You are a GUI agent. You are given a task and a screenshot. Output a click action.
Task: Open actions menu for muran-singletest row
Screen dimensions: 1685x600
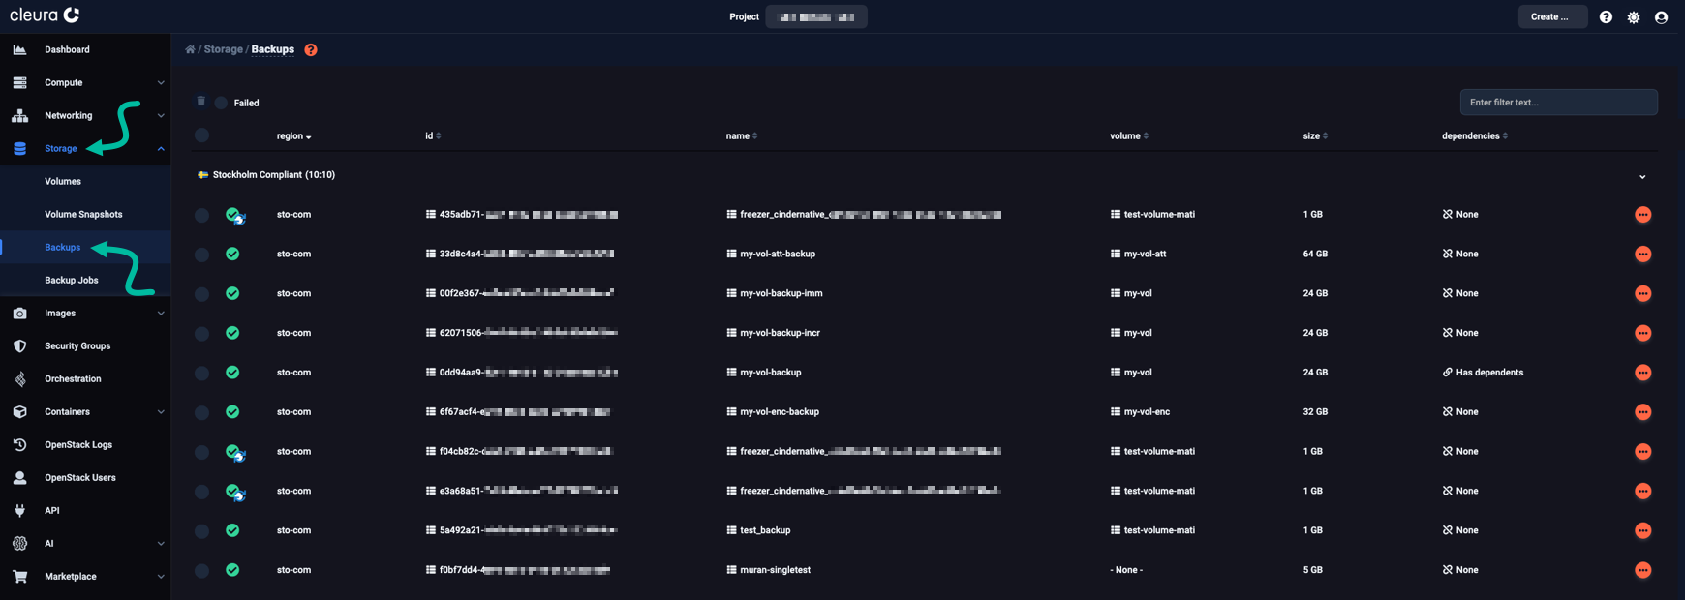tap(1642, 570)
